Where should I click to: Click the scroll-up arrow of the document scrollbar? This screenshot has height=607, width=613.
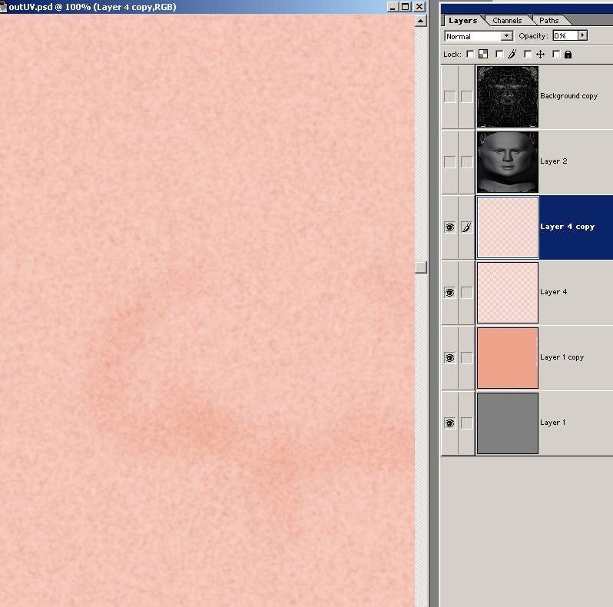click(420, 21)
